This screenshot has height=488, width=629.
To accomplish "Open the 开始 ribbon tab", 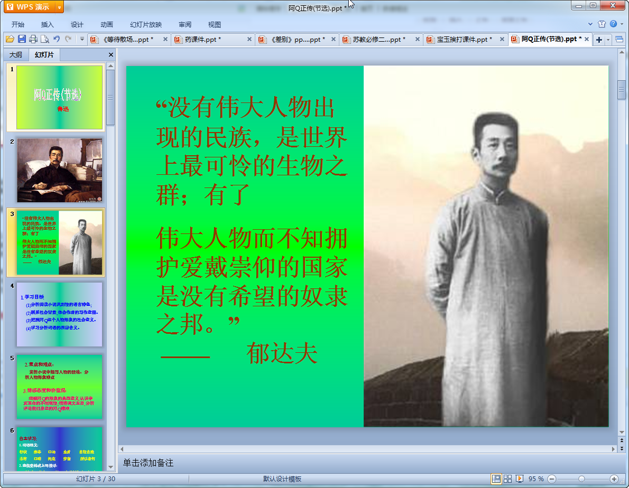I will click(17, 24).
